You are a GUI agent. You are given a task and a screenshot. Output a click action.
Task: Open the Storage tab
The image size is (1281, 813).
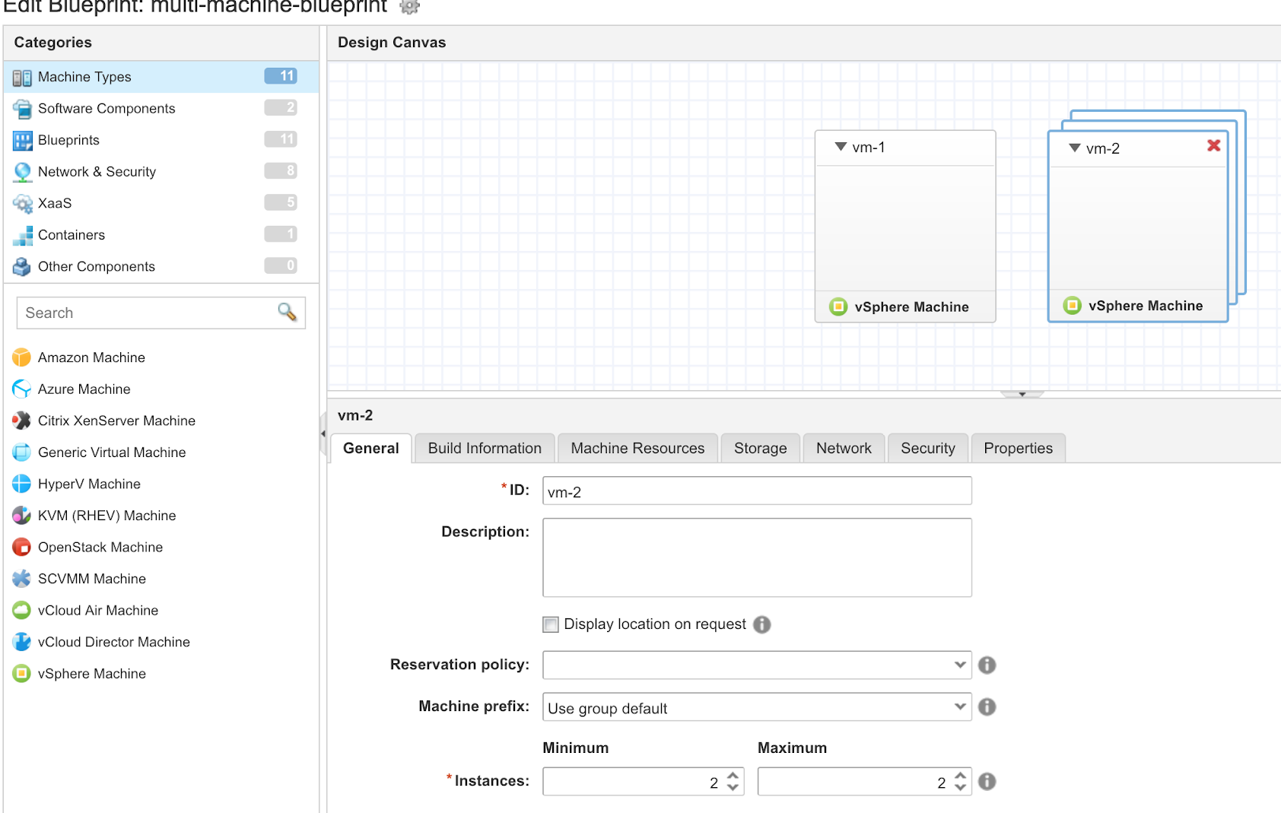point(760,448)
